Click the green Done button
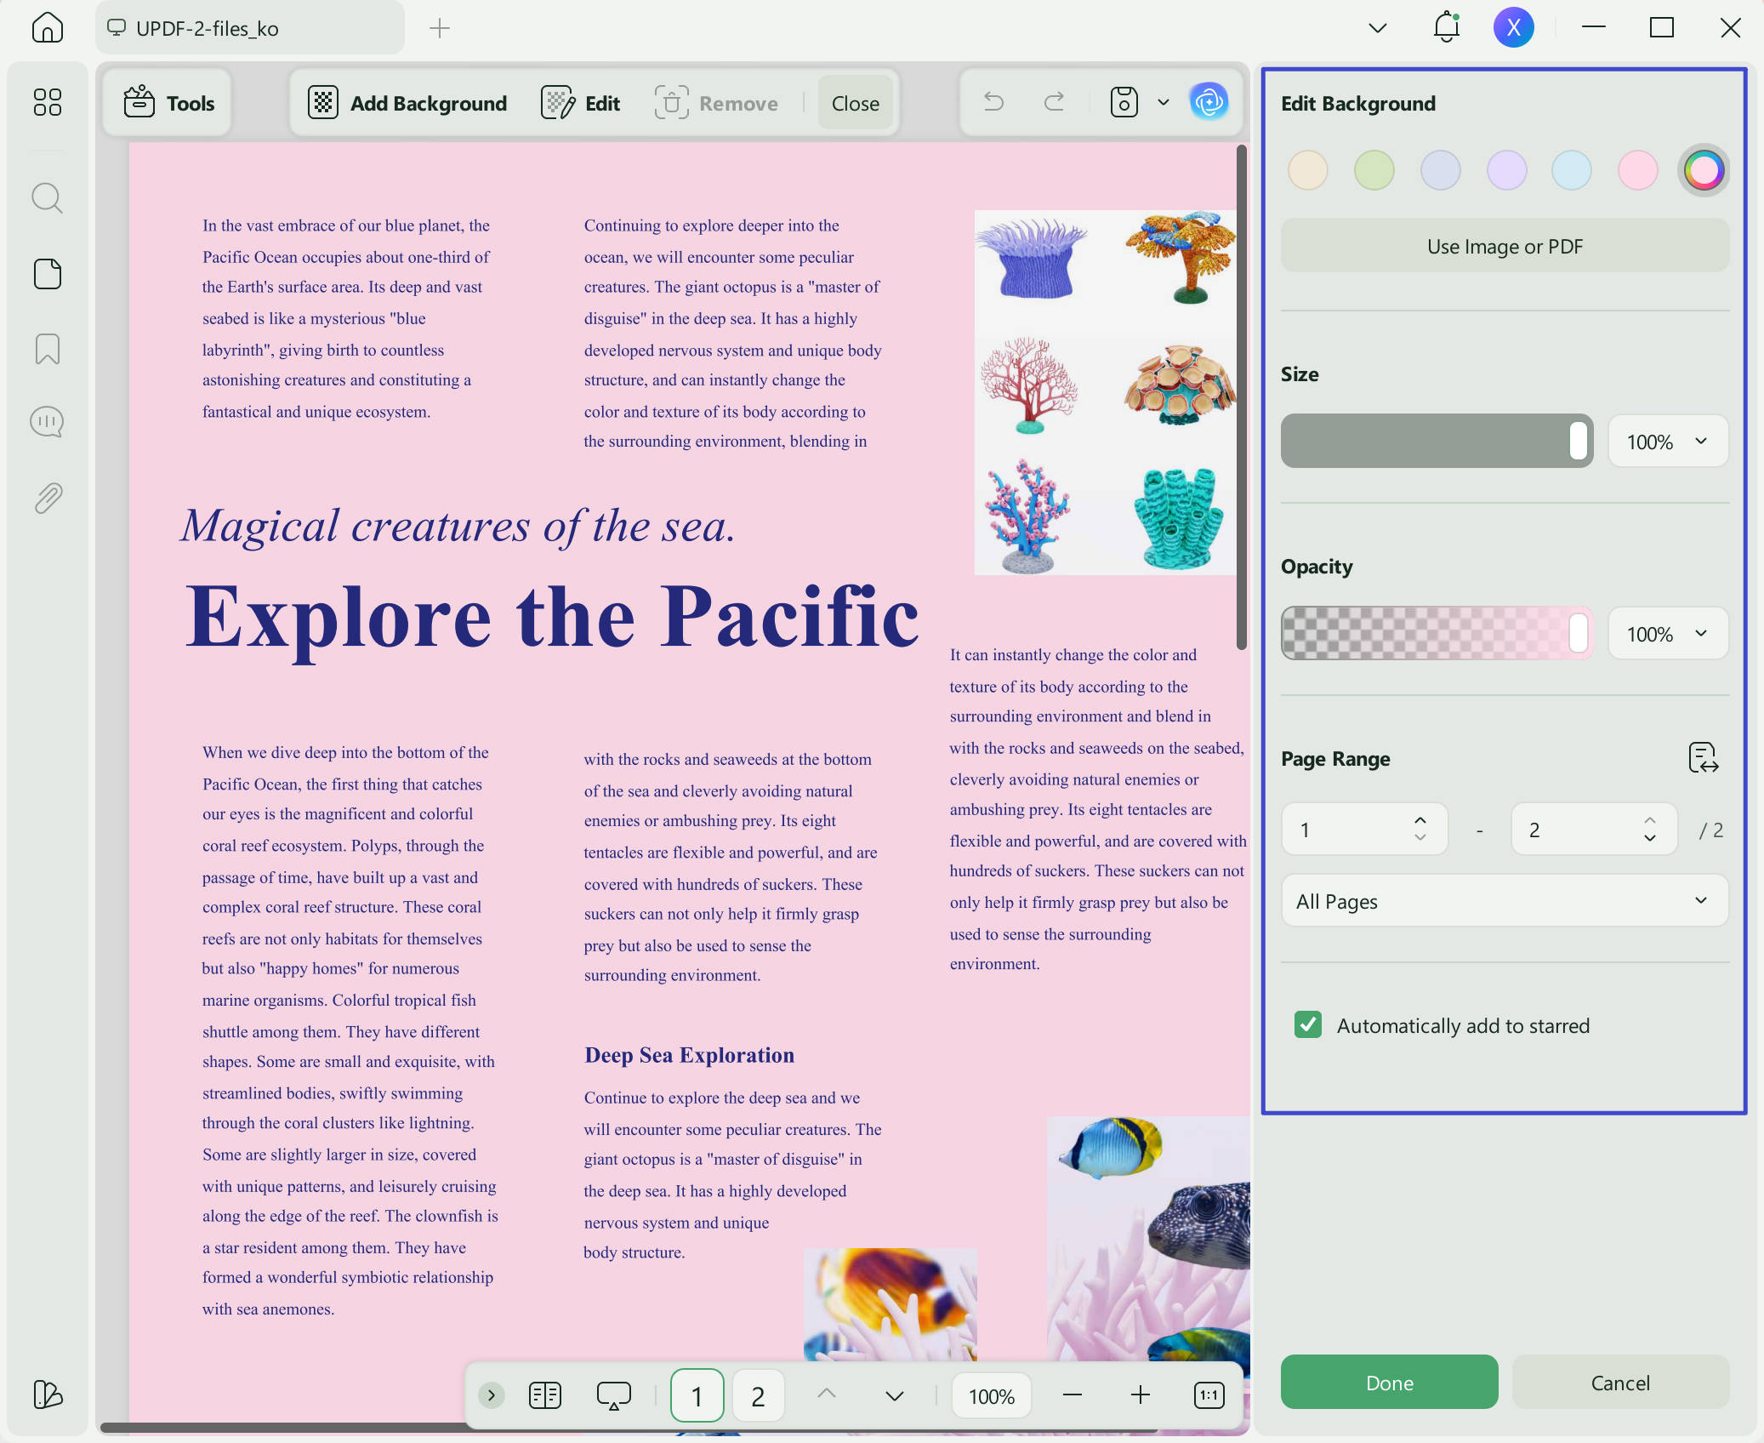The image size is (1764, 1443). (1390, 1383)
